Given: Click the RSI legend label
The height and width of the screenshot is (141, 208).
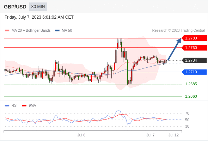Looking at the screenshot, I should pos(14,106).
